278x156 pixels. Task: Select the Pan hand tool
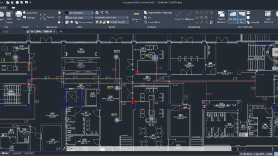point(59,13)
